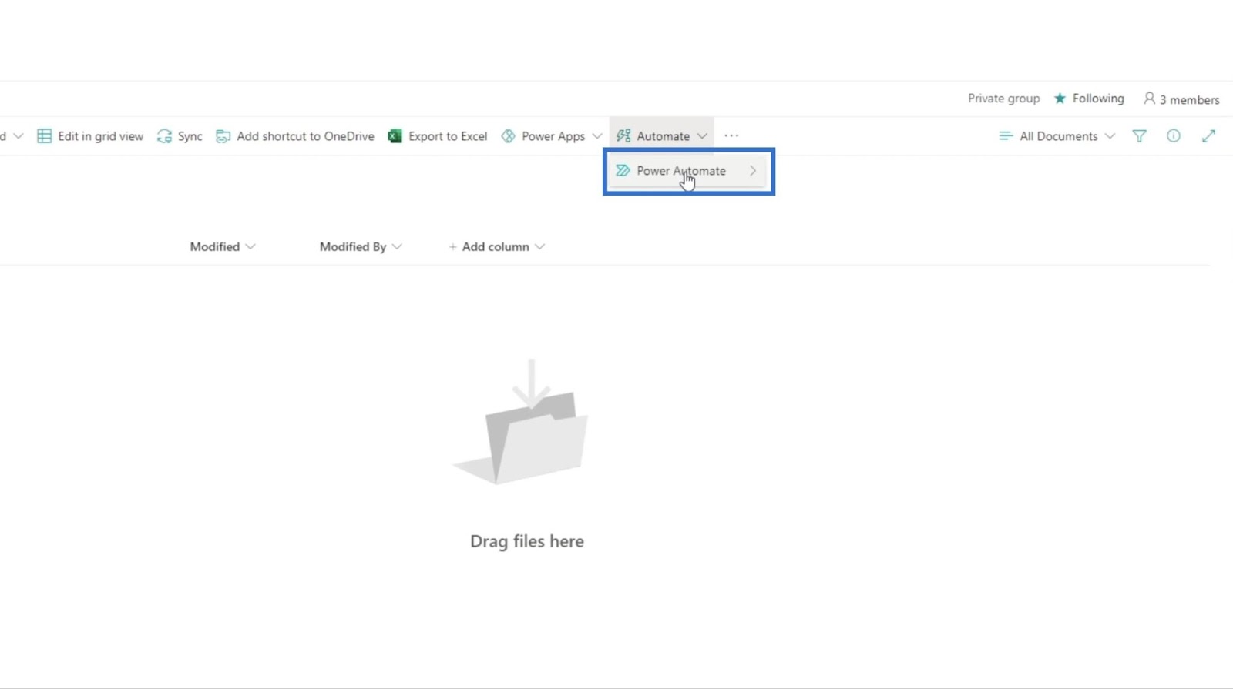Expand the Power Automate submenu chevron
Viewport: 1233px width, 689px height.
[753, 171]
